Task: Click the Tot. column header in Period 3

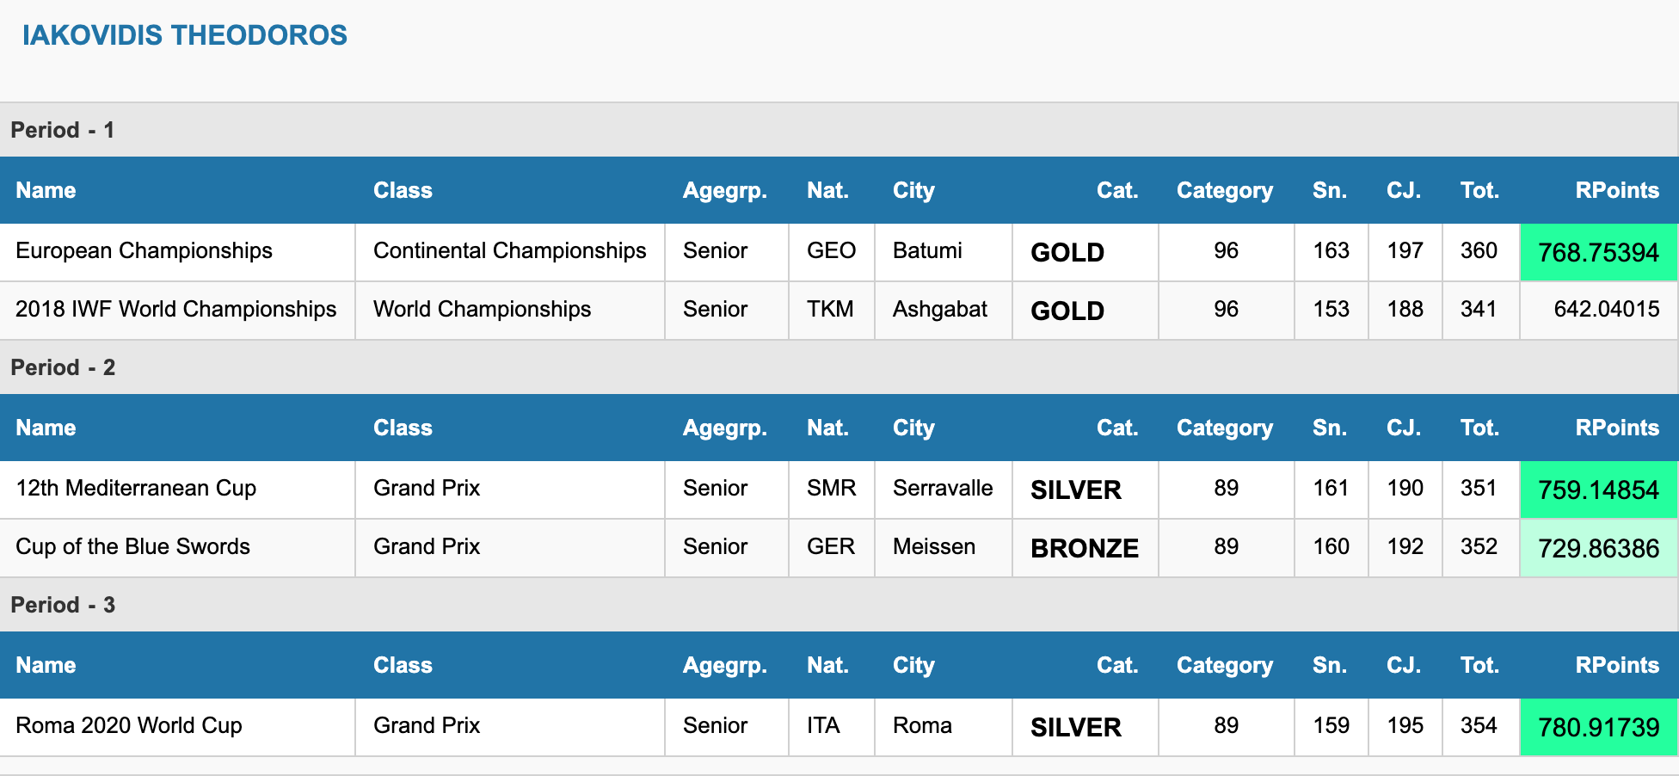Action: coord(1479,665)
